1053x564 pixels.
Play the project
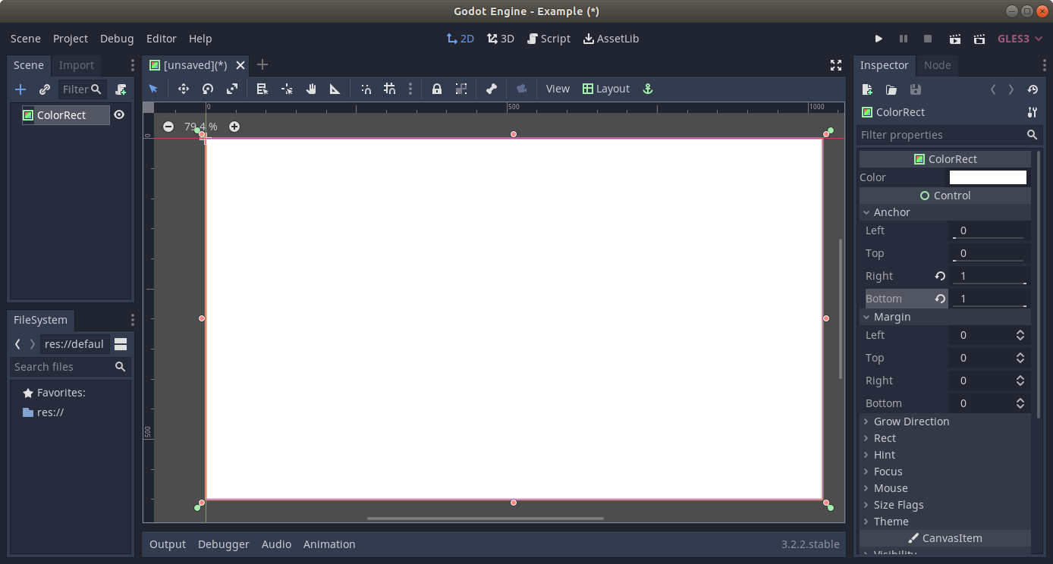coord(879,39)
